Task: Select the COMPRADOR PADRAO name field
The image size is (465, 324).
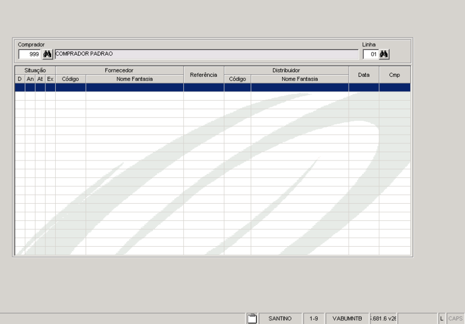Action: click(x=207, y=54)
